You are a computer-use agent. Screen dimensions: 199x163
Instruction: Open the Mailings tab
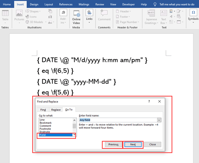pyautogui.click(x=84, y=4)
